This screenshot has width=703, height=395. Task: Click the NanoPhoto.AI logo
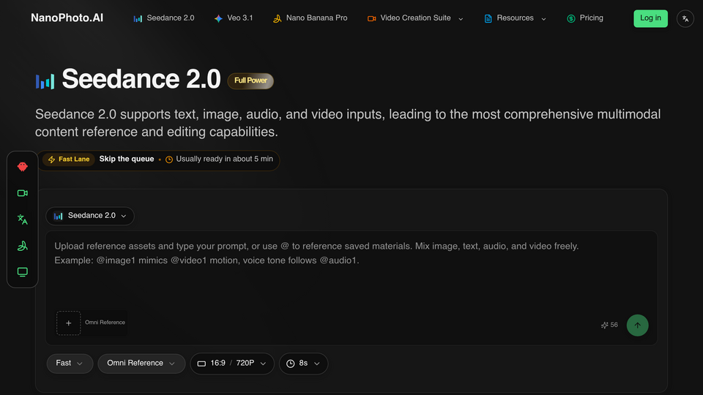67,18
